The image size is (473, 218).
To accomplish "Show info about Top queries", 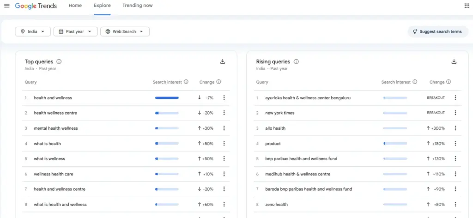I will tap(59, 61).
